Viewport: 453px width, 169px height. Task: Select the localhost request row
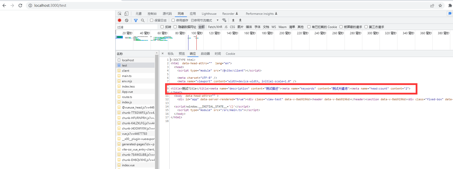tap(135, 60)
